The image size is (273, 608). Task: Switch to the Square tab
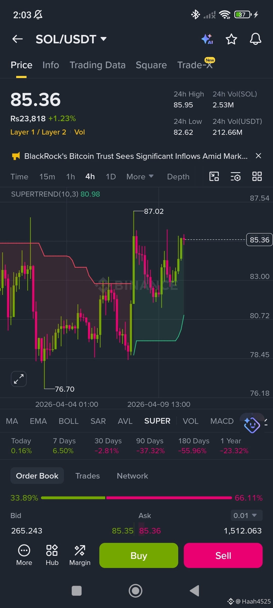[x=151, y=65]
